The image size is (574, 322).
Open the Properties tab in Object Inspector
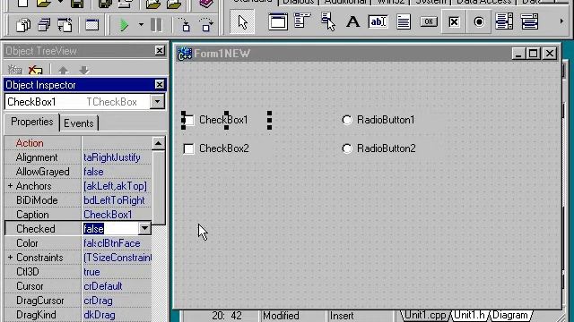(32, 122)
